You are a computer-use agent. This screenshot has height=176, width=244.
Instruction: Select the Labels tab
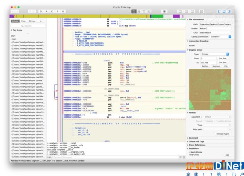click(15, 21)
